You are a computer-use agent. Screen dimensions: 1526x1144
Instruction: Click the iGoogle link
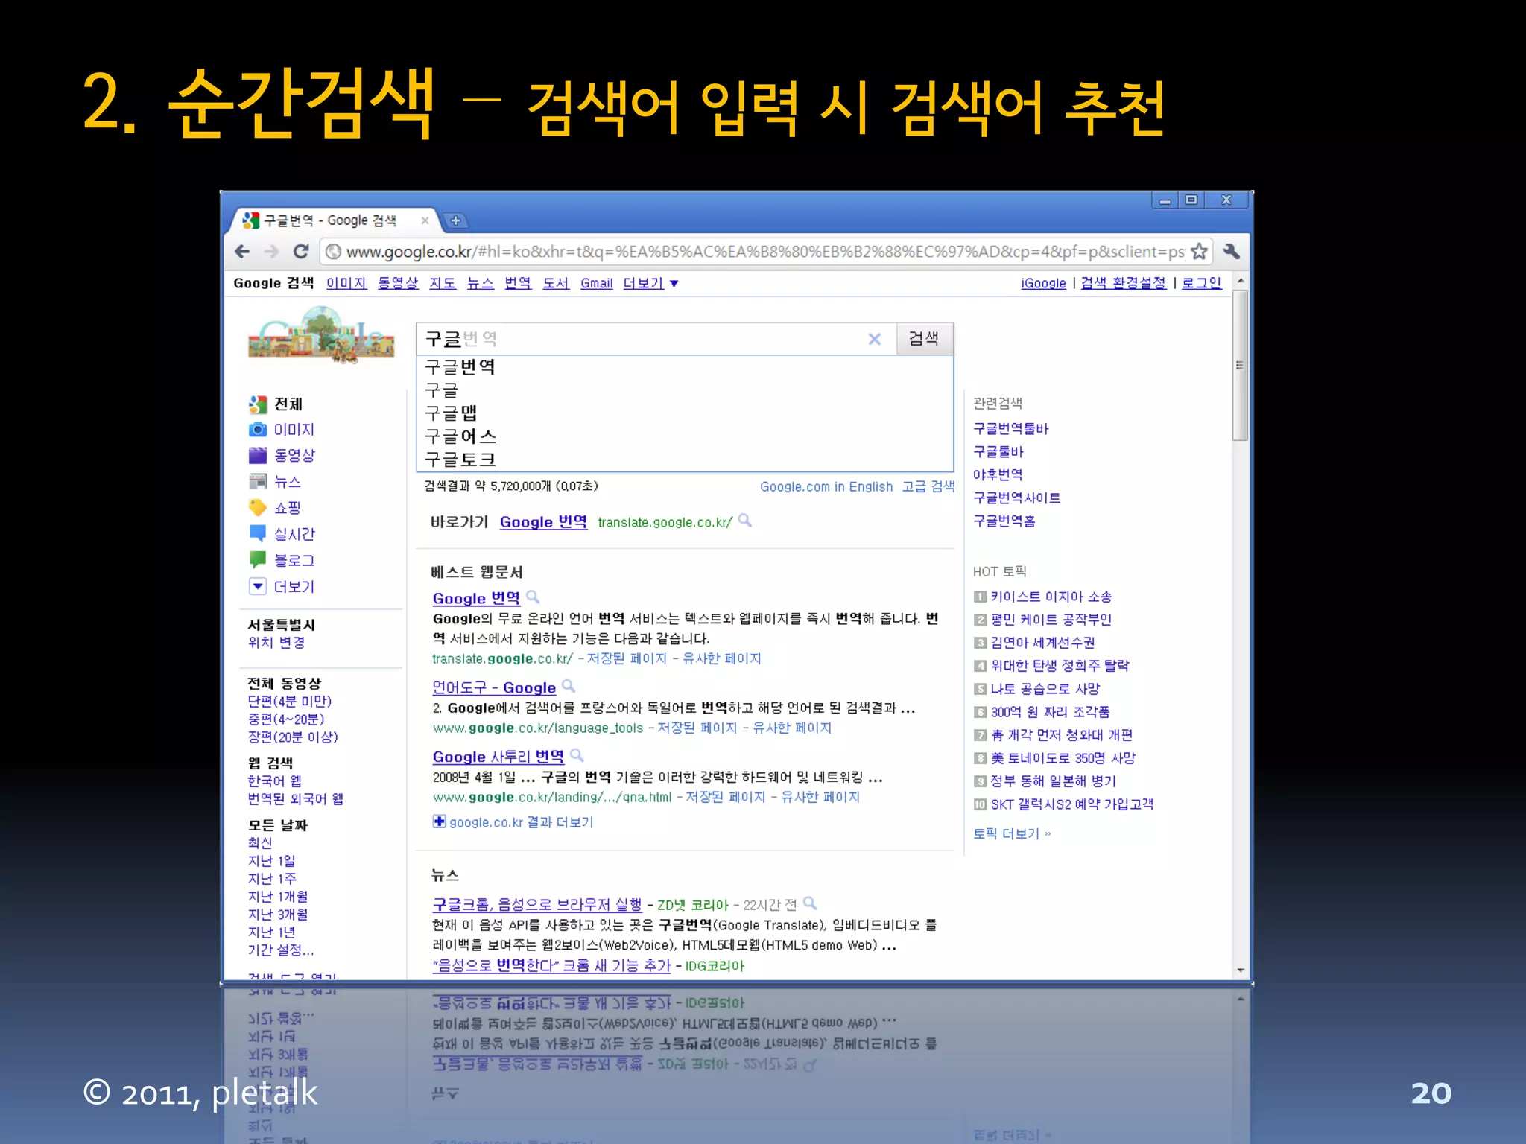pos(1043,283)
